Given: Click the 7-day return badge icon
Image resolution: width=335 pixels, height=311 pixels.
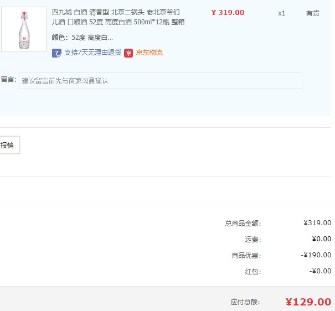Looking at the screenshot, I should [56, 53].
